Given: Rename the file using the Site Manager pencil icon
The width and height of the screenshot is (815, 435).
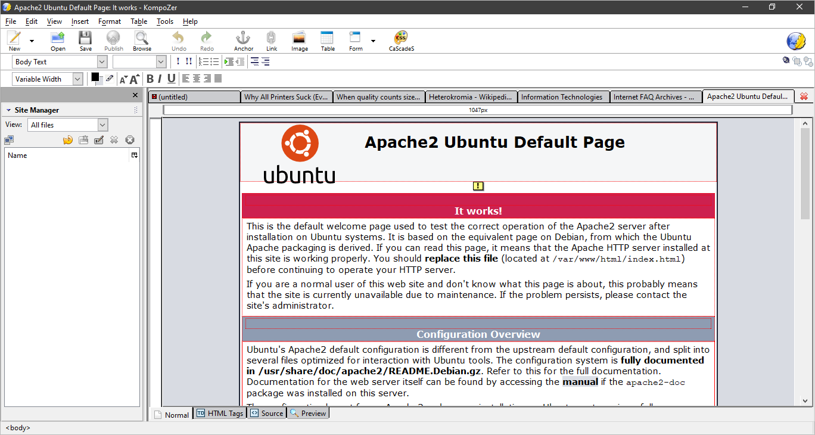Looking at the screenshot, I should pos(99,140).
